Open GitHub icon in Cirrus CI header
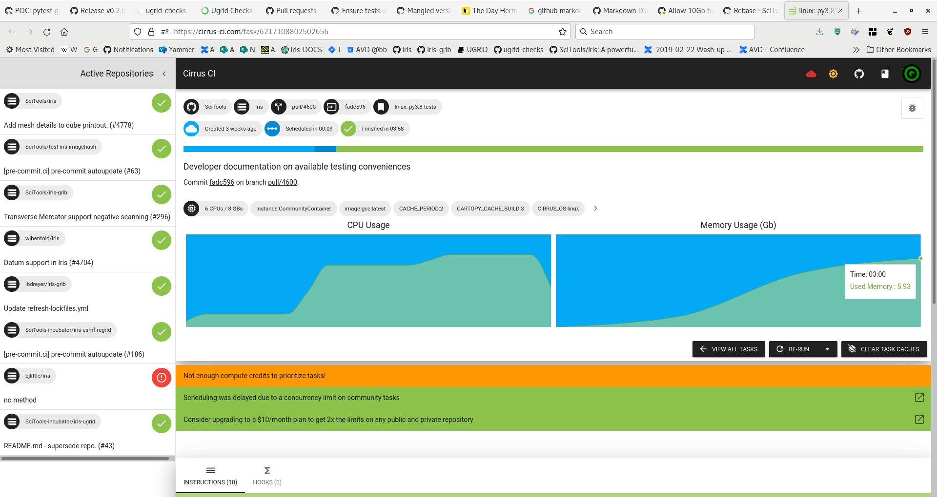937x497 pixels. 859,74
